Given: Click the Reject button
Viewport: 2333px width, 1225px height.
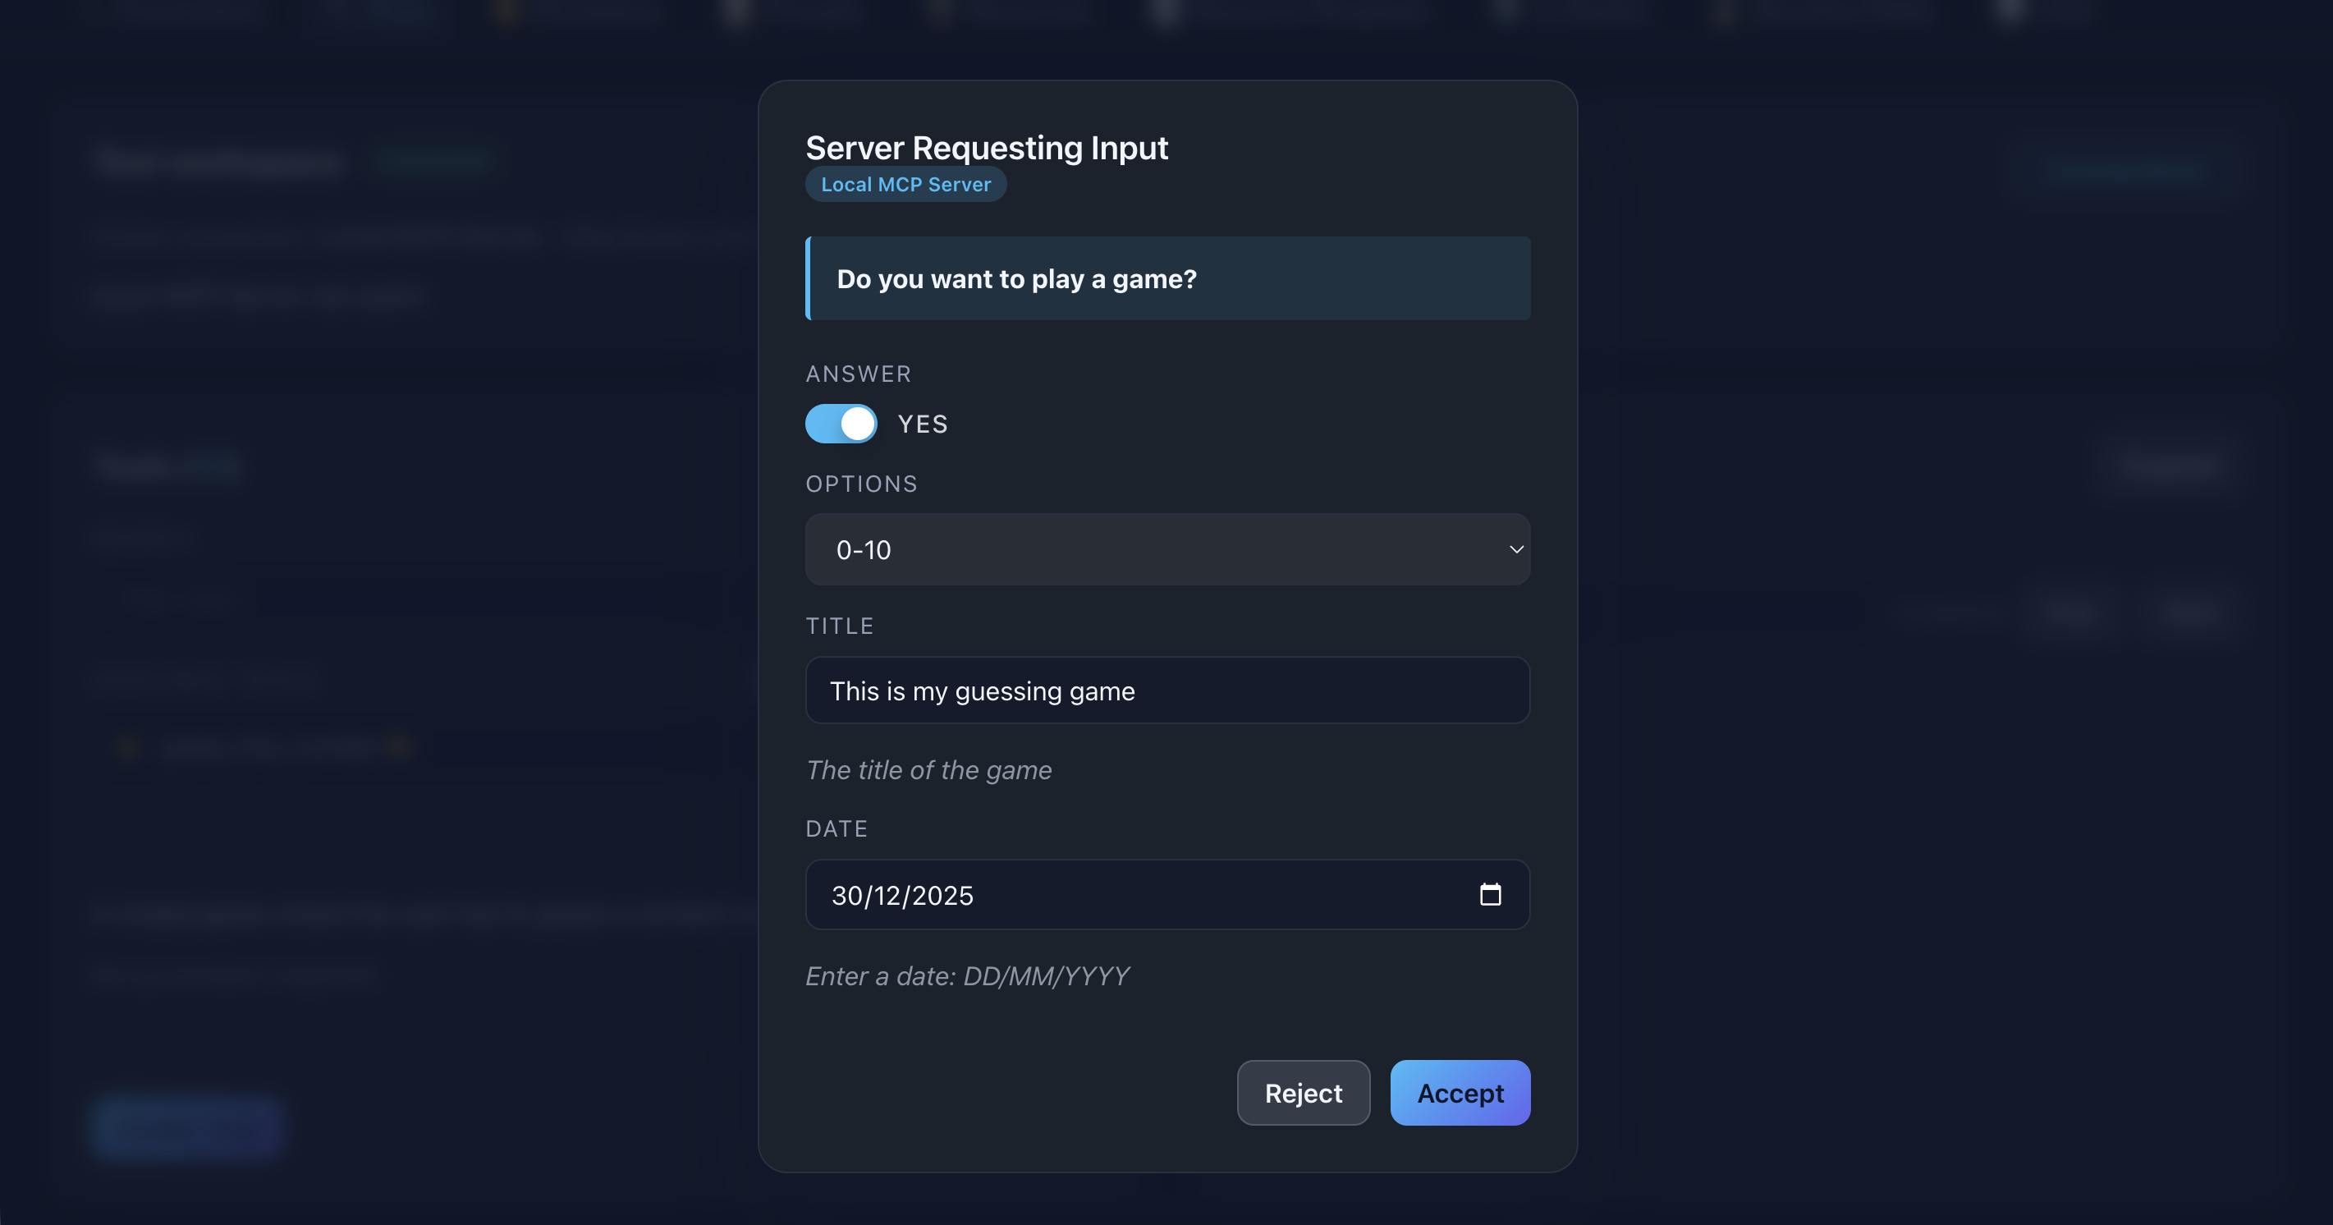Looking at the screenshot, I should tap(1302, 1093).
